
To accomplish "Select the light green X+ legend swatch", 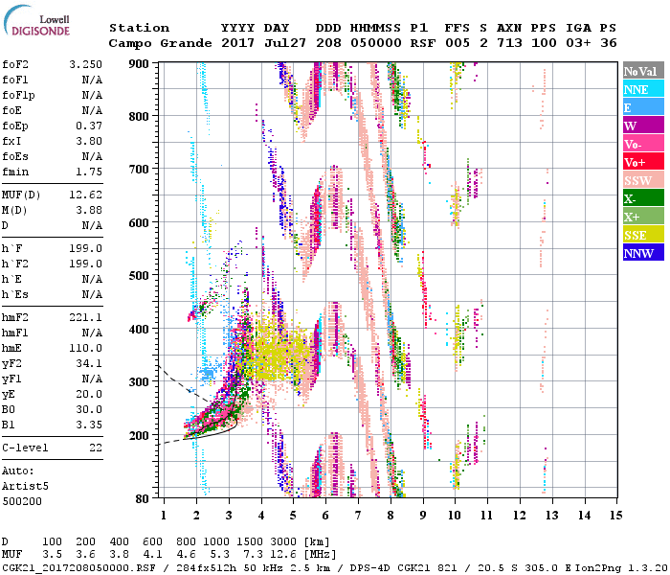I will (x=643, y=217).
